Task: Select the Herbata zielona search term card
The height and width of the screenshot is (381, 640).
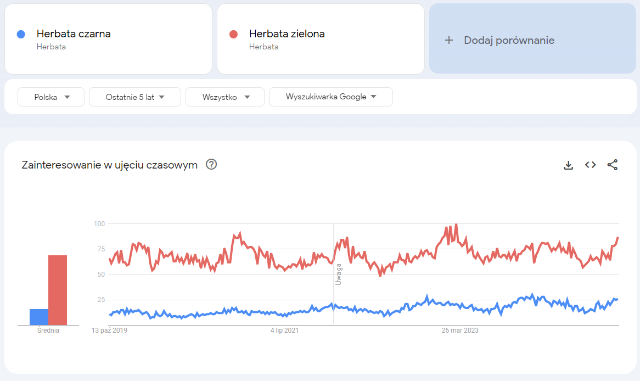Action: coord(320,38)
